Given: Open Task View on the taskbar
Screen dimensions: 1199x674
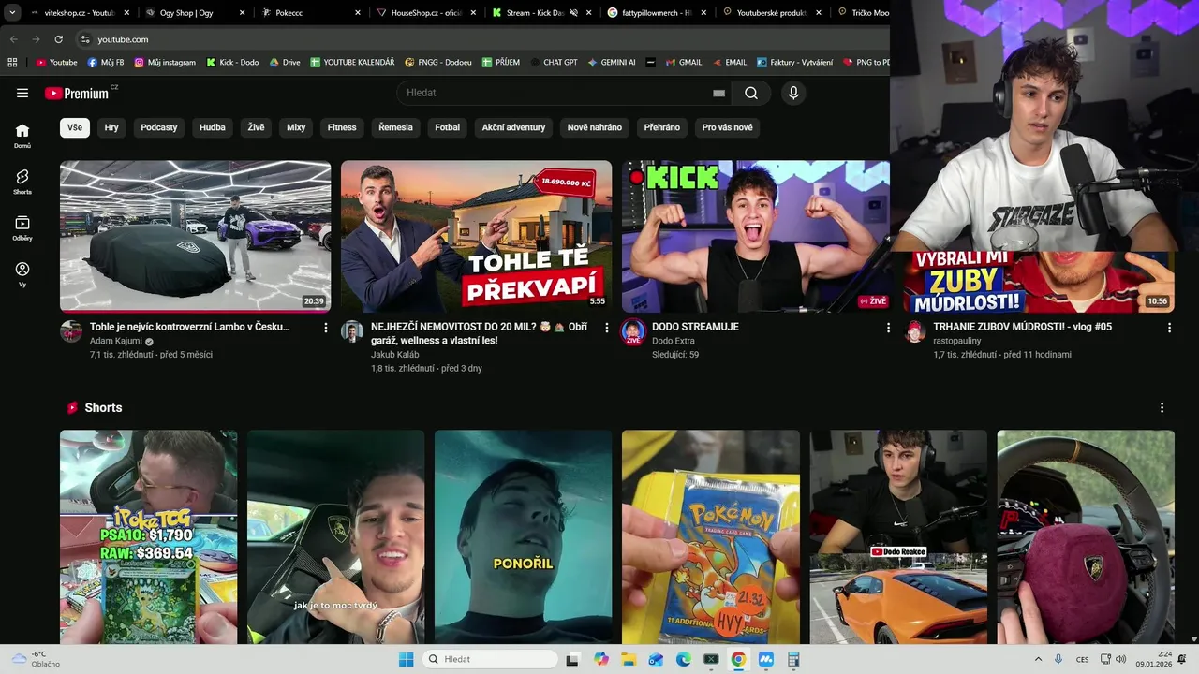Looking at the screenshot, I should click(572, 659).
